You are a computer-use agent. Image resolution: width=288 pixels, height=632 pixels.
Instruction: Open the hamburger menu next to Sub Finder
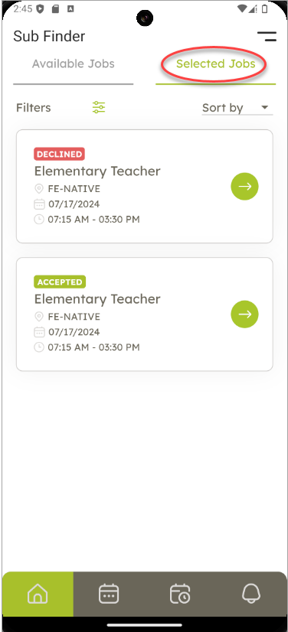(x=267, y=36)
